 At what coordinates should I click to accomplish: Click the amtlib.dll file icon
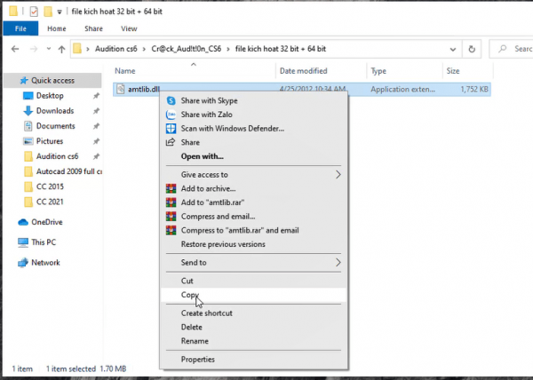coord(122,89)
